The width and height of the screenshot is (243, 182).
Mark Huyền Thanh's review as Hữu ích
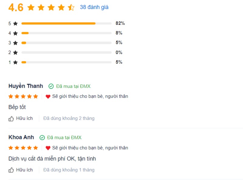click(24, 118)
